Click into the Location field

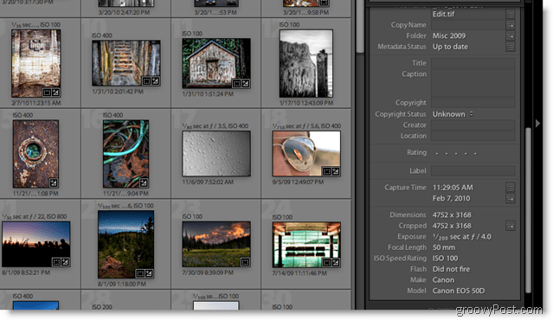pyautogui.click(x=473, y=136)
